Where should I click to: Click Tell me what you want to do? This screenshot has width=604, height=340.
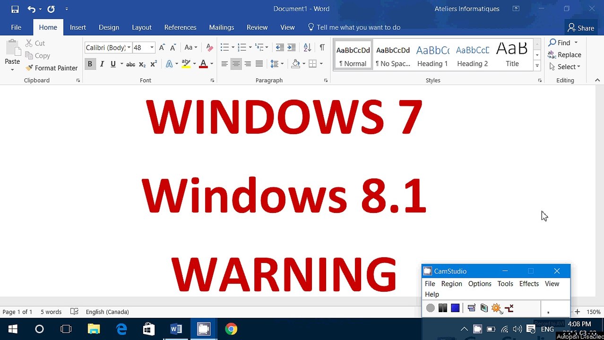354,27
